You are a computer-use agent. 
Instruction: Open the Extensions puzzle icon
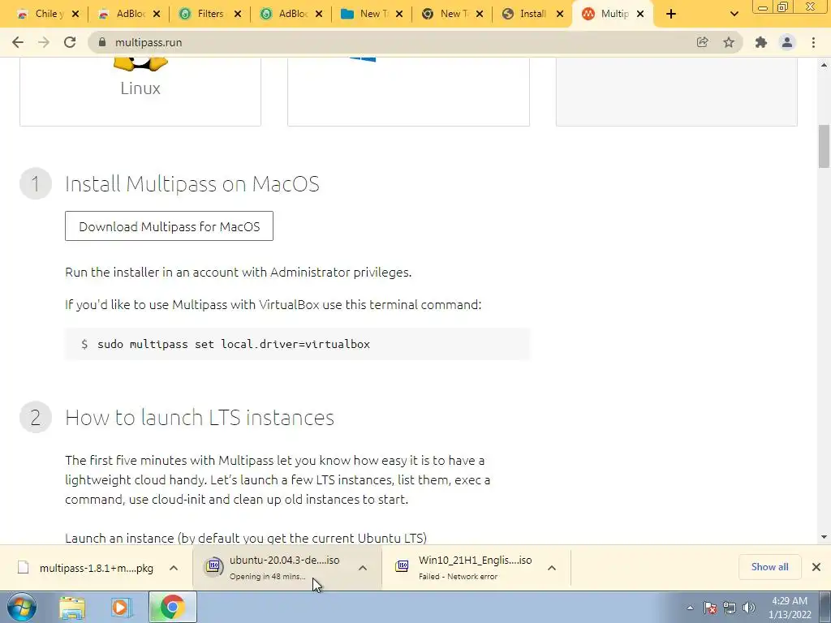[x=761, y=42]
